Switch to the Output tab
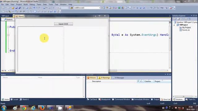 (x=155, y=99)
